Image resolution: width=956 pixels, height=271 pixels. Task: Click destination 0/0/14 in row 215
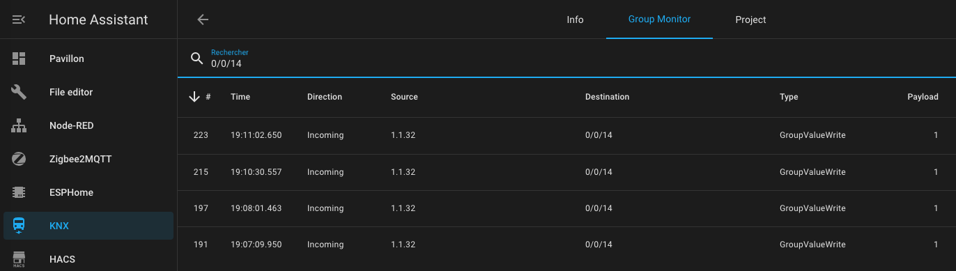[599, 171]
